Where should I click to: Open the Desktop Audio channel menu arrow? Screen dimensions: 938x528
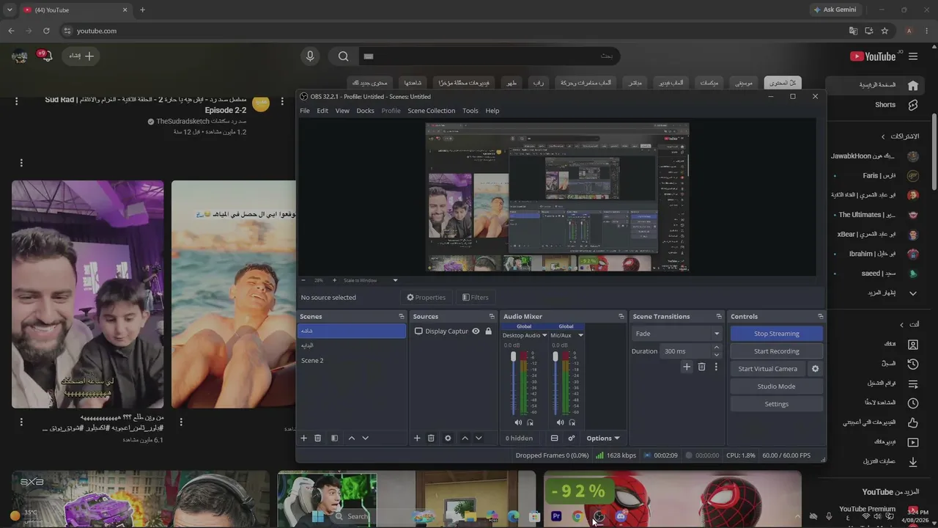(x=544, y=335)
